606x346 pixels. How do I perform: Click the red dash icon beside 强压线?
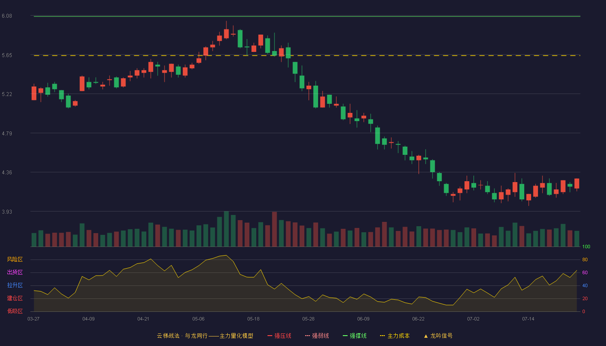[270, 336]
